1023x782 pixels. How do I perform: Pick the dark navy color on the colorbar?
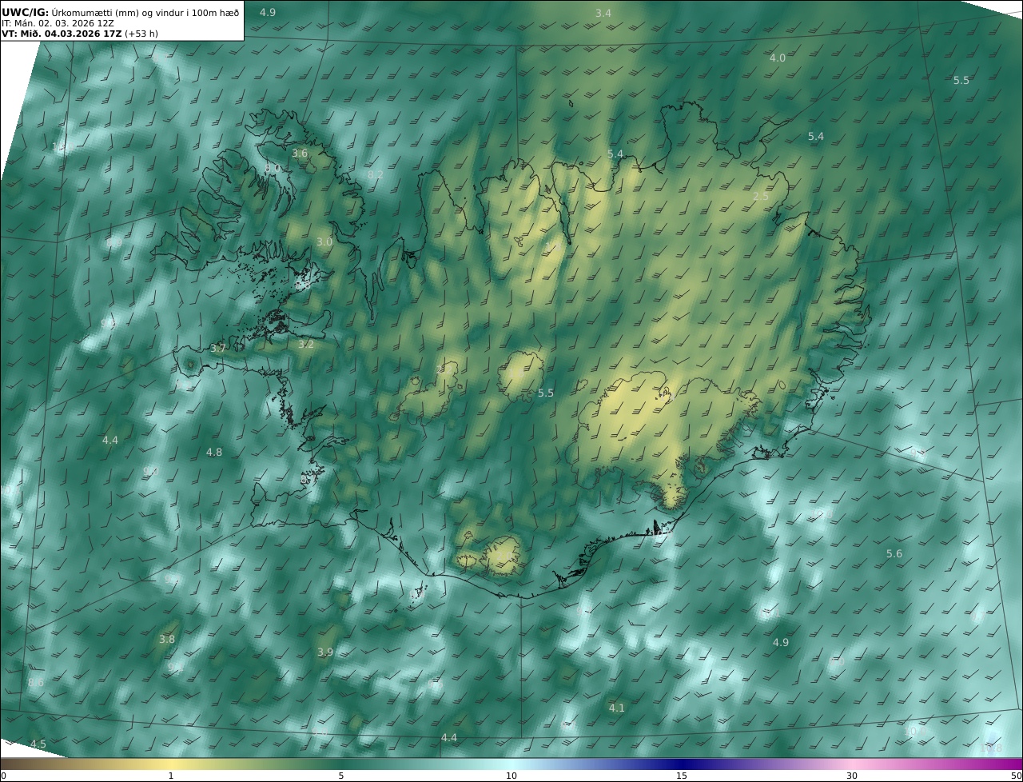pos(682,764)
